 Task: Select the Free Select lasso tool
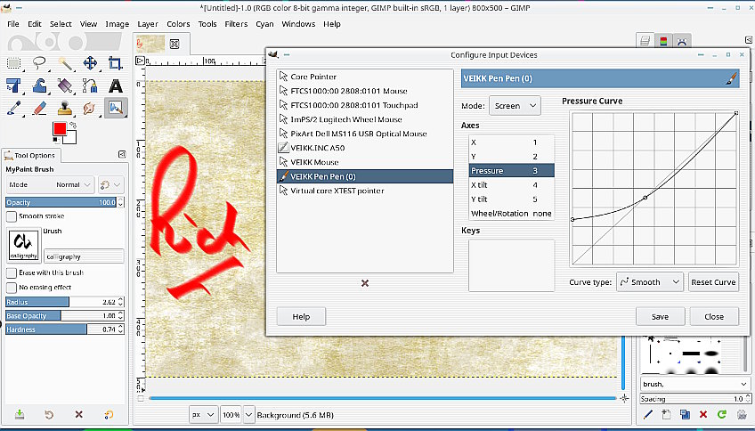[39, 63]
